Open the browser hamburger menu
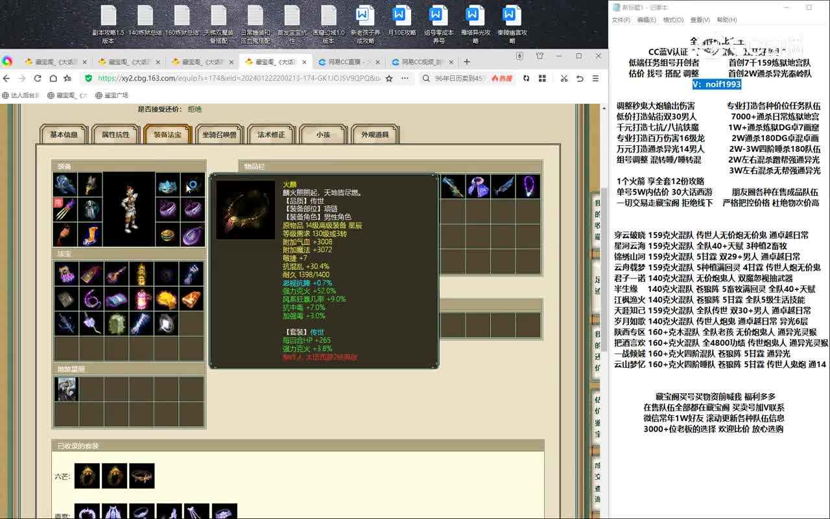This screenshot has width=830, height=519. coord(596,78)
